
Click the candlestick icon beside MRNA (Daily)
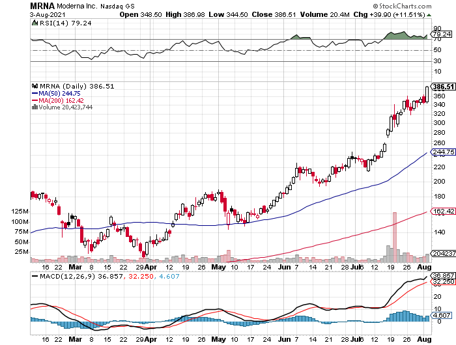pos(35,86)
